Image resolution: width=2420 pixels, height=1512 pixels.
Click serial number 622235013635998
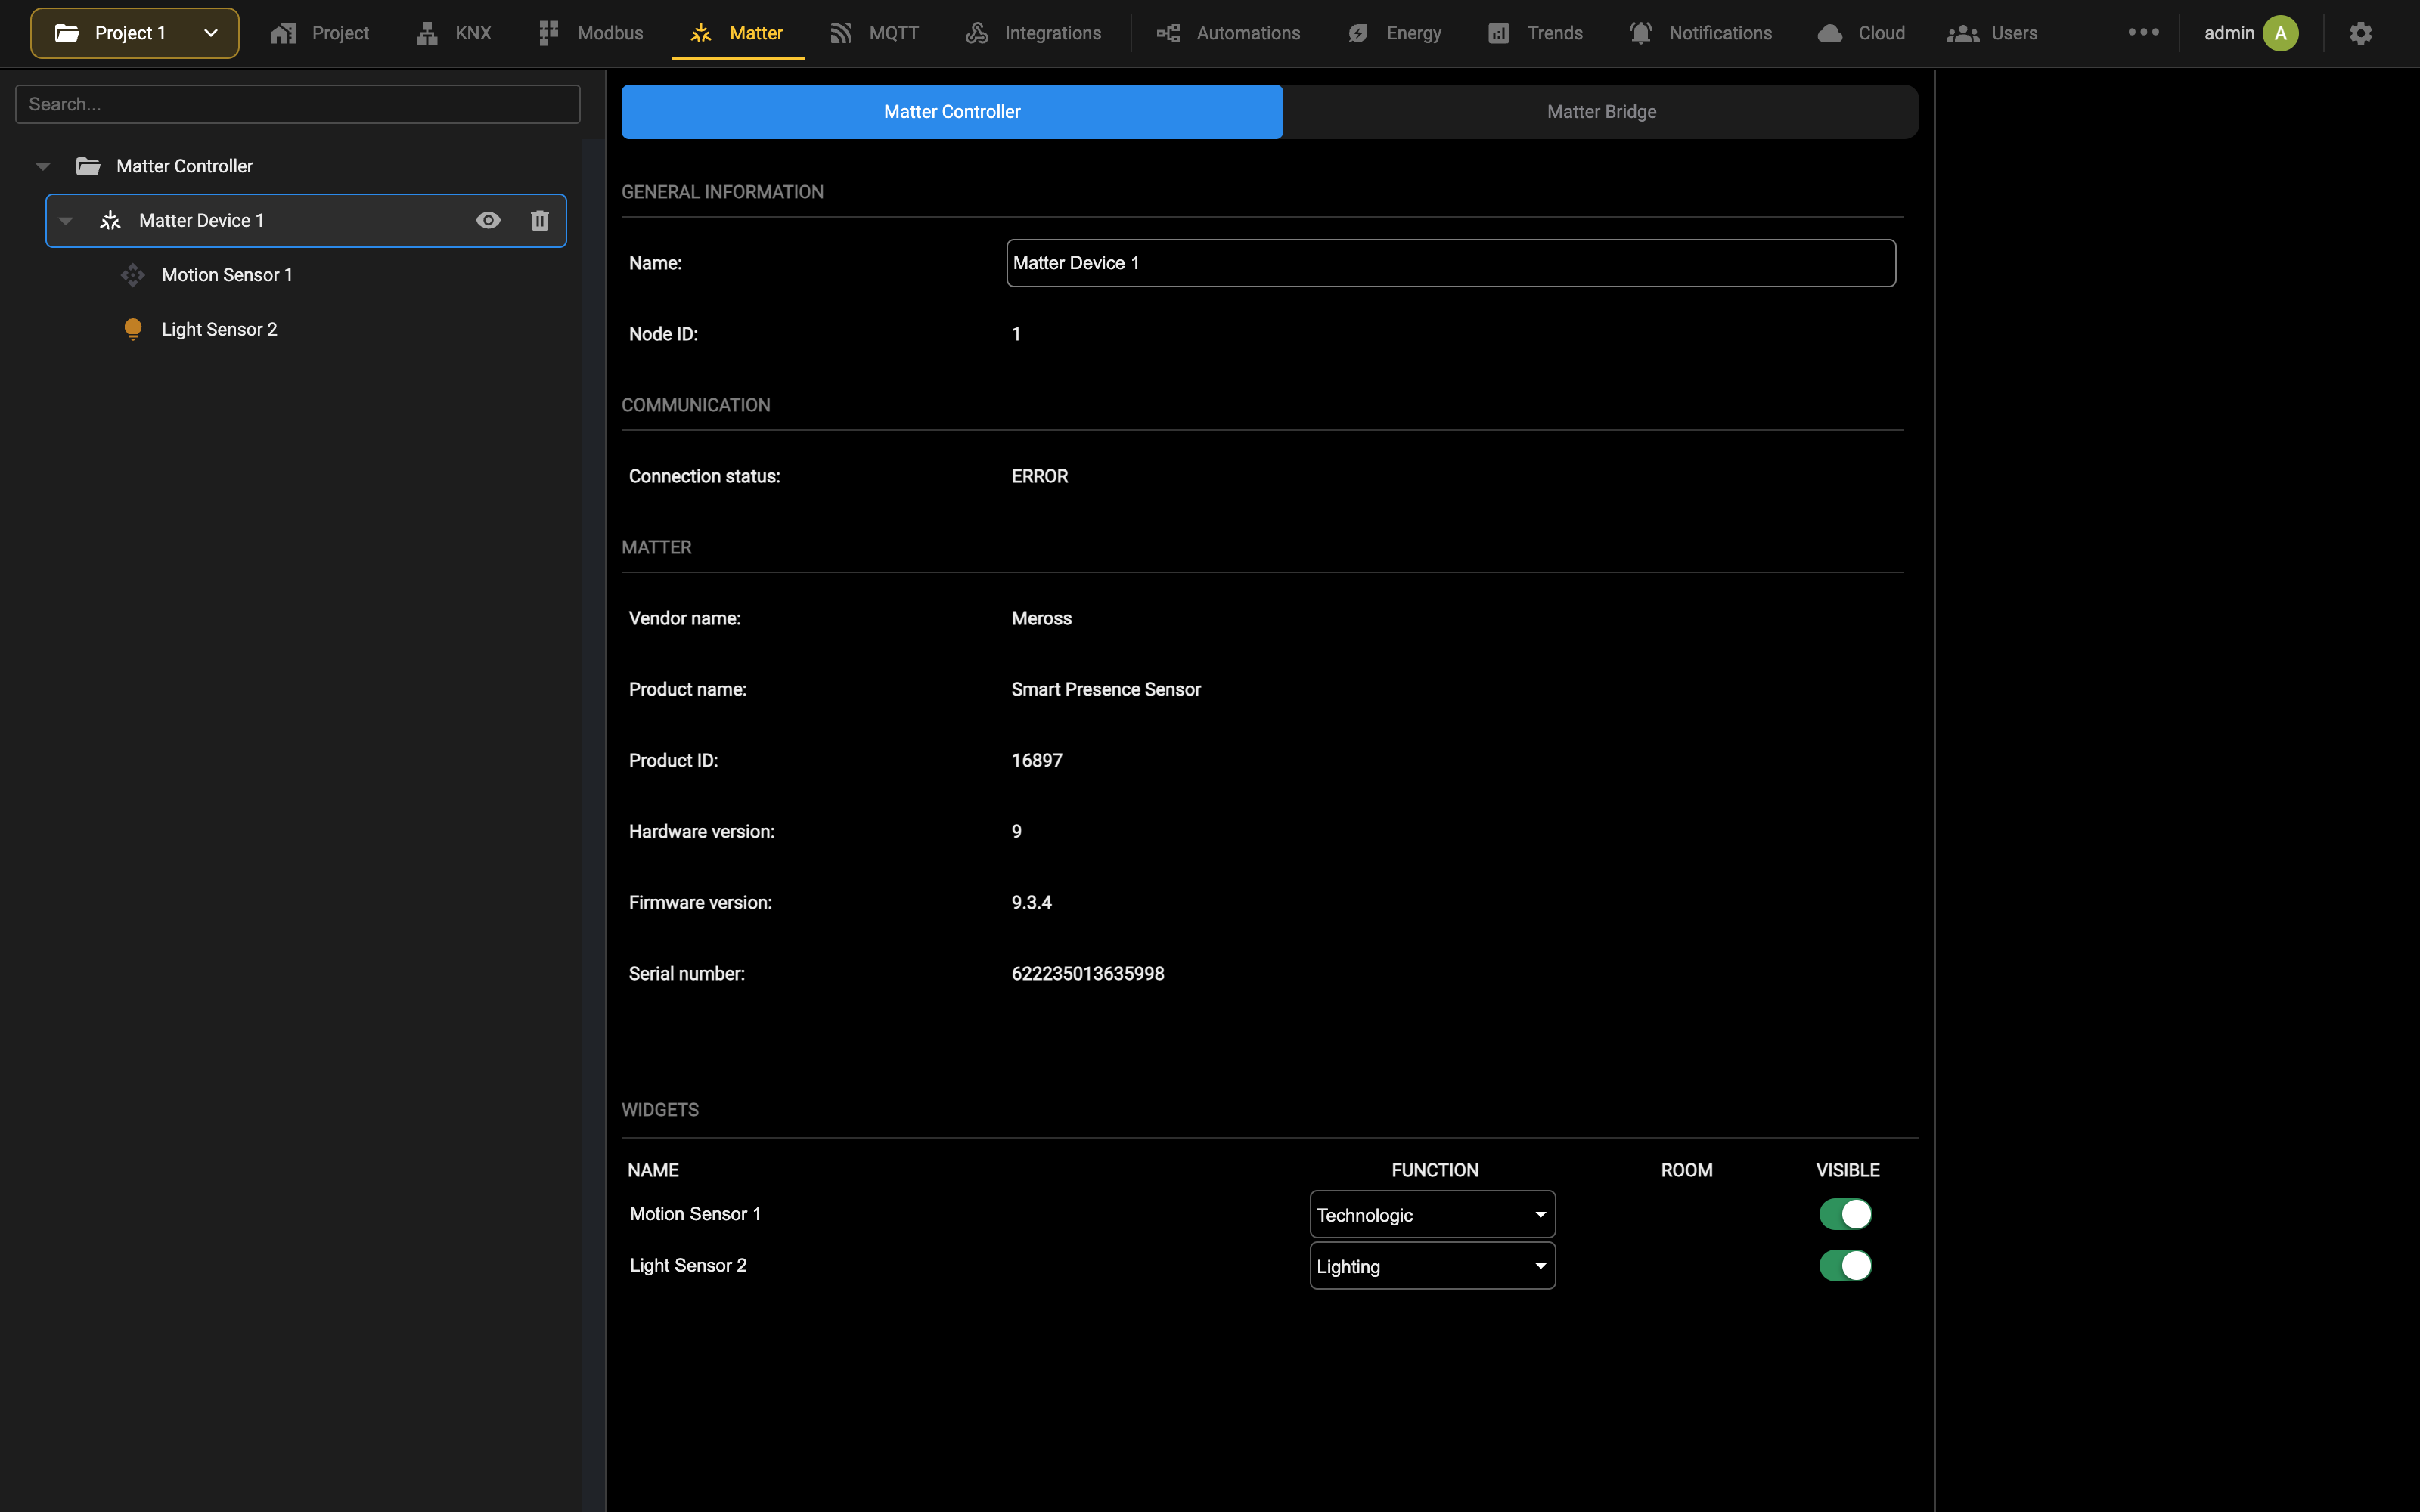[x=1088, y=974]
